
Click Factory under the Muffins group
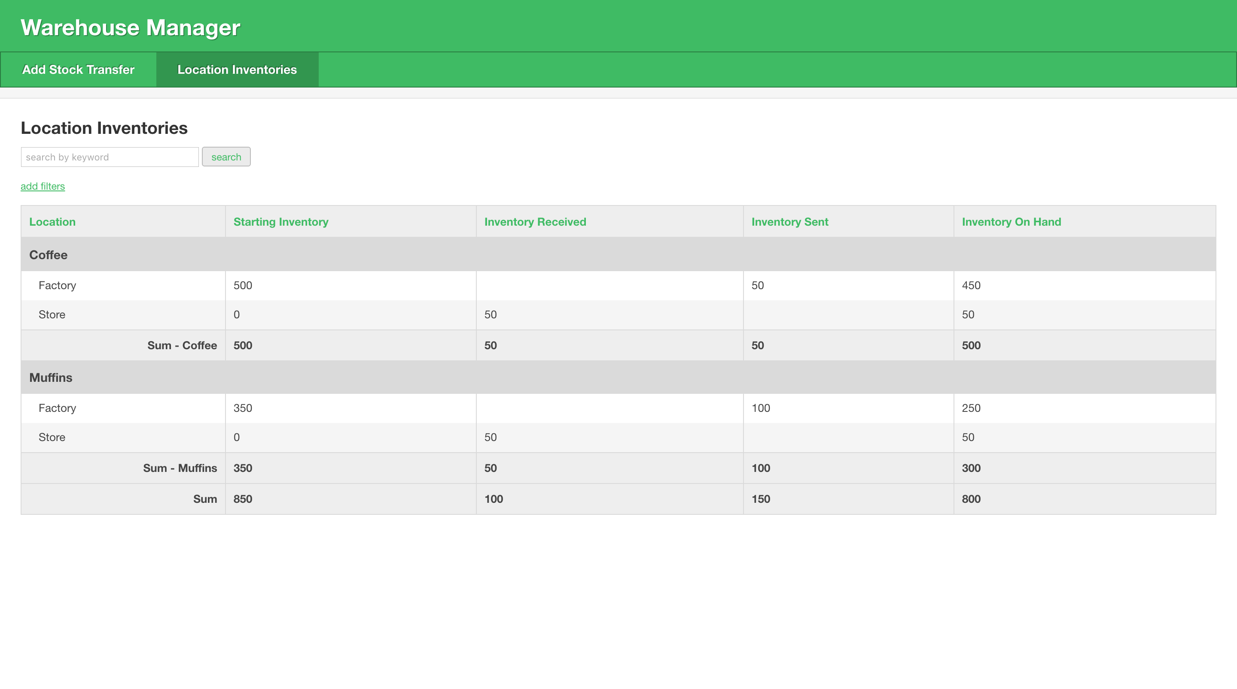point(57,408)
